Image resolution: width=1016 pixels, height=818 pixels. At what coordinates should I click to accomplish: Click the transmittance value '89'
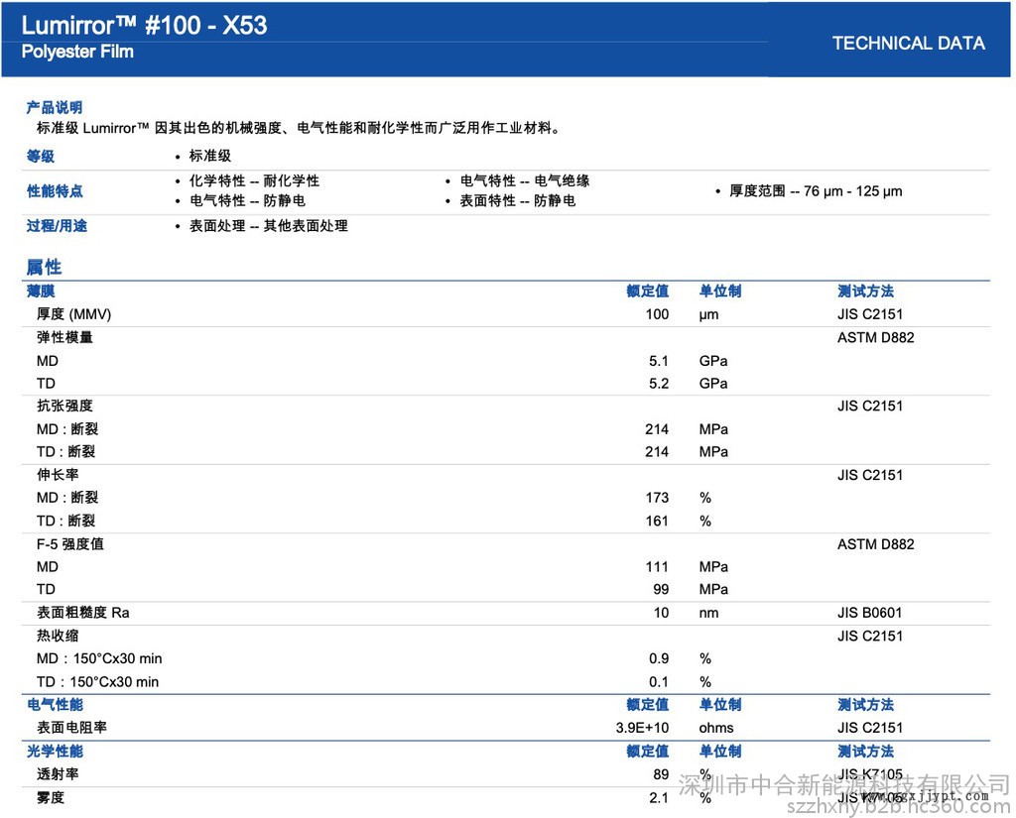click(x=661, y=774)
